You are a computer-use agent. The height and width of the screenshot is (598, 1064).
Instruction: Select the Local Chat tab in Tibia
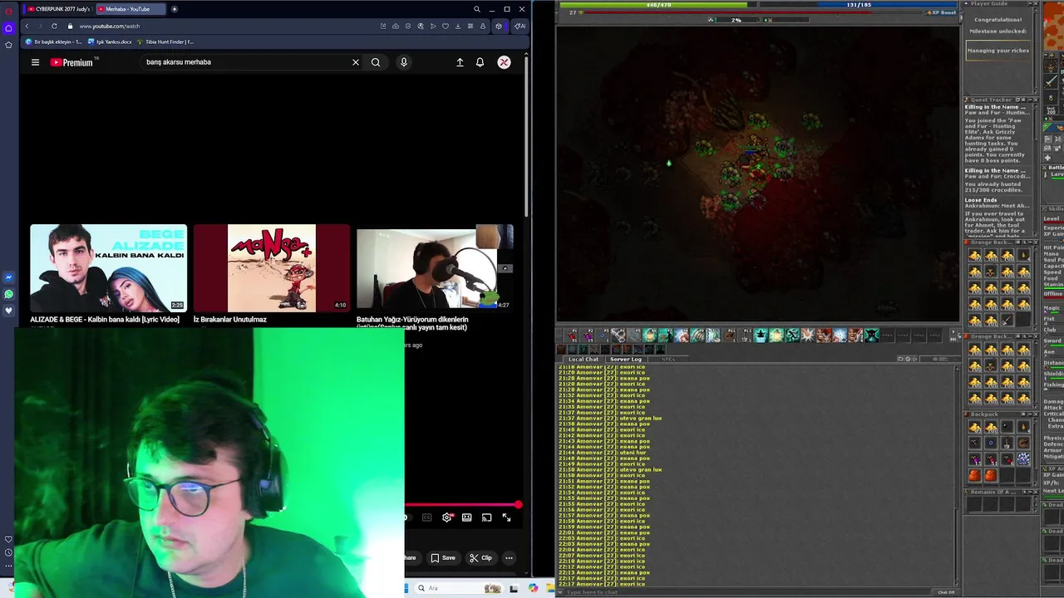[584, 359]
